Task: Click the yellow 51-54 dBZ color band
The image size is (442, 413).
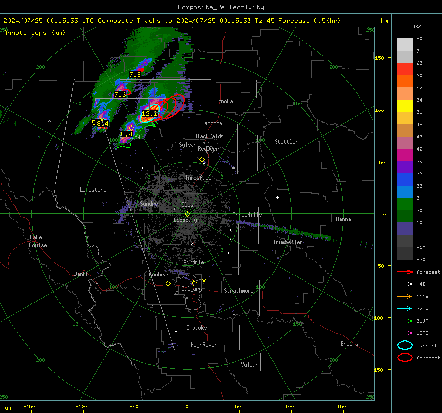Action: coord(405,106)
